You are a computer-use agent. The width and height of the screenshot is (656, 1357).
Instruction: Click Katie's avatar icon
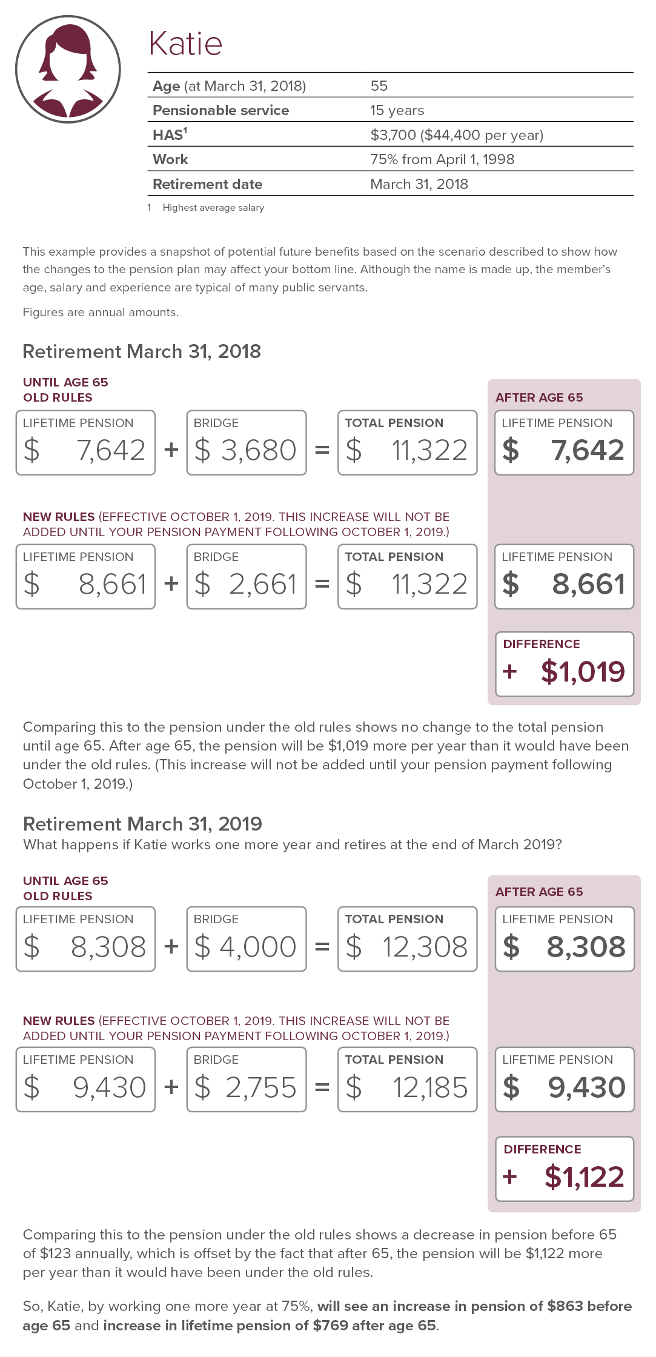pos(68,70)
